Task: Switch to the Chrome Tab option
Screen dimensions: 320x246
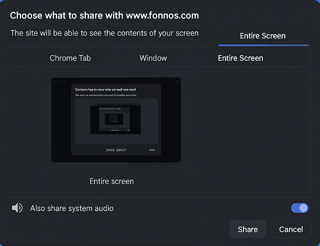Action: (70, 58)
